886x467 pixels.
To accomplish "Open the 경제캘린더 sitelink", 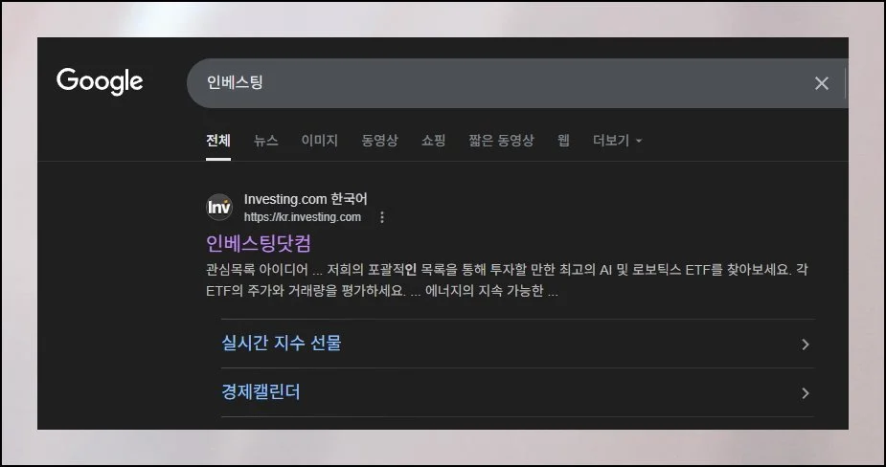I will 261,392.
